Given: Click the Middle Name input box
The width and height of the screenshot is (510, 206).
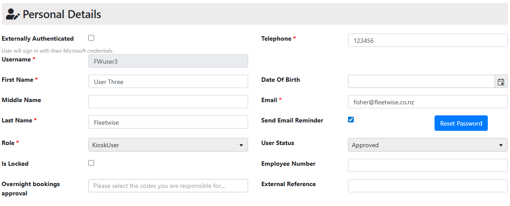Looking at the screenshot, I should 168,102.
